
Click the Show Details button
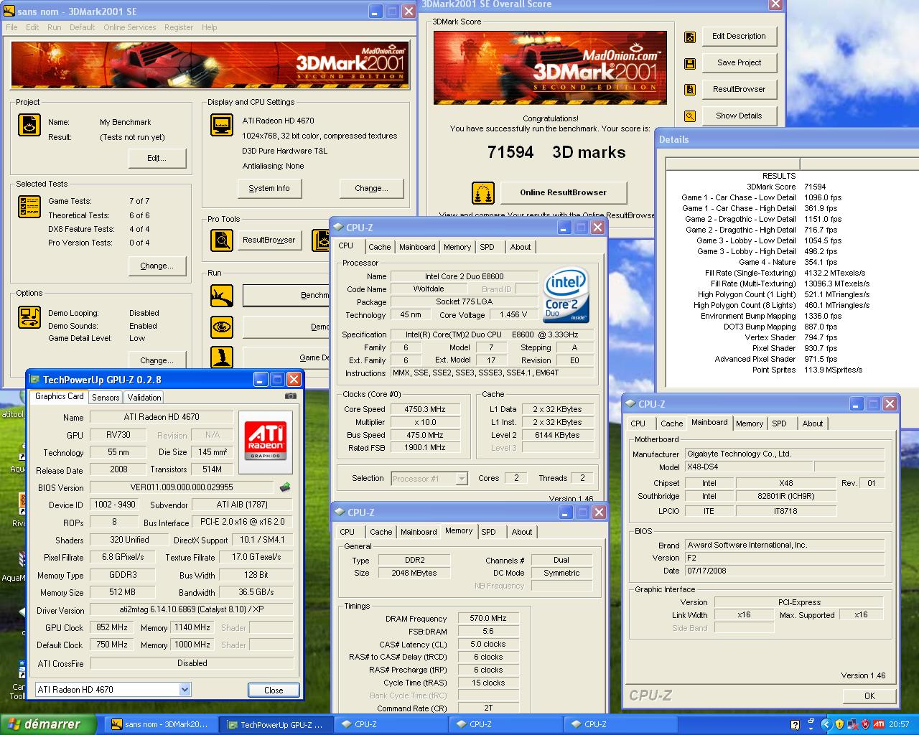739,116
